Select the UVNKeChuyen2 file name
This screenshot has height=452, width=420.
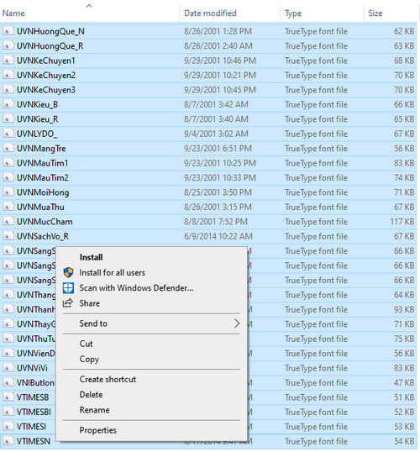click(46, 76)
